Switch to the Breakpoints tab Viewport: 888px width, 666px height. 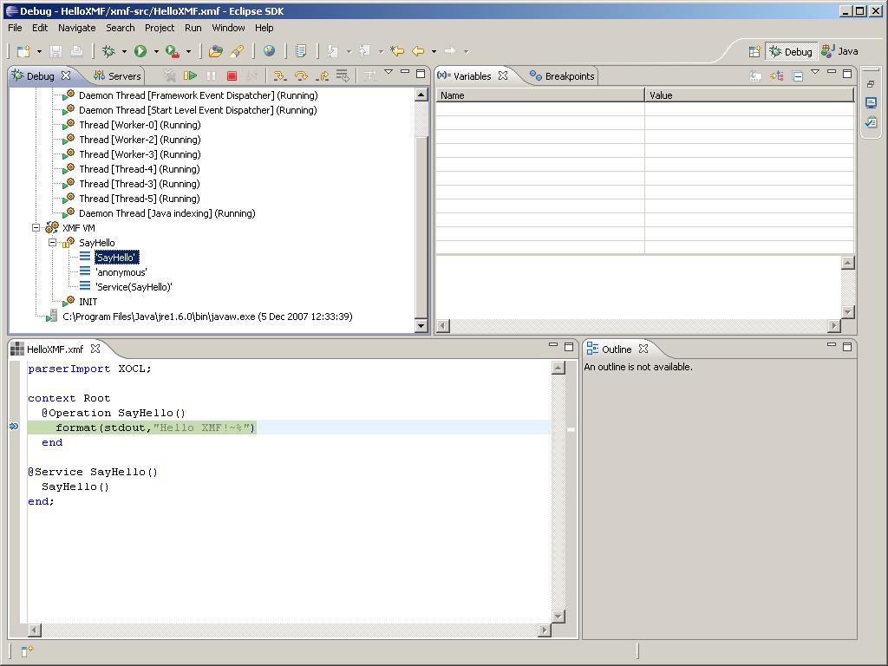click(562, 76)
